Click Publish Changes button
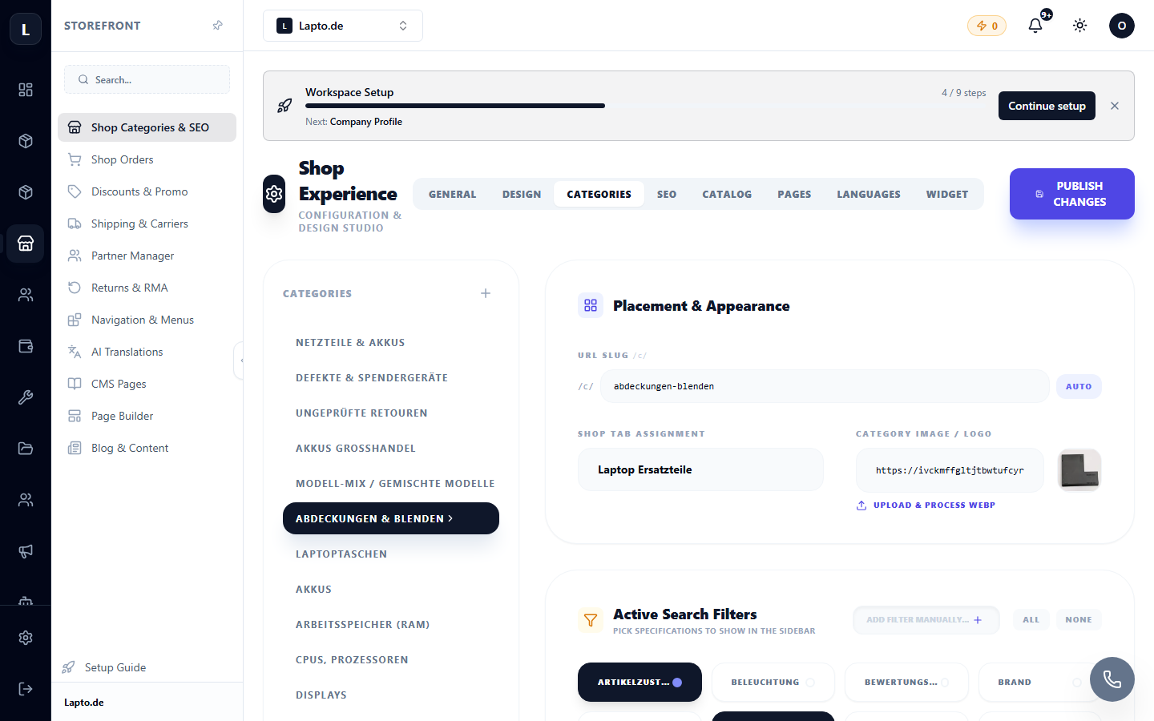Viewport: 1154px width, 721px height. point(1072,194)
